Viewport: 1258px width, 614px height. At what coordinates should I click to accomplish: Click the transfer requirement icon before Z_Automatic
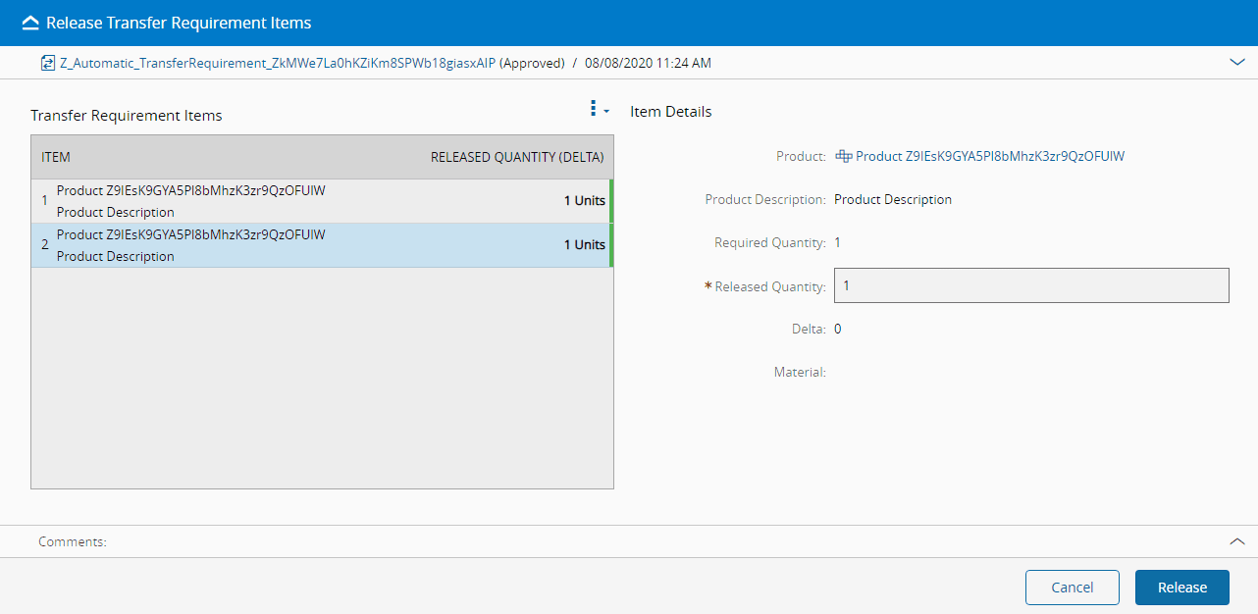coord(47,63)
